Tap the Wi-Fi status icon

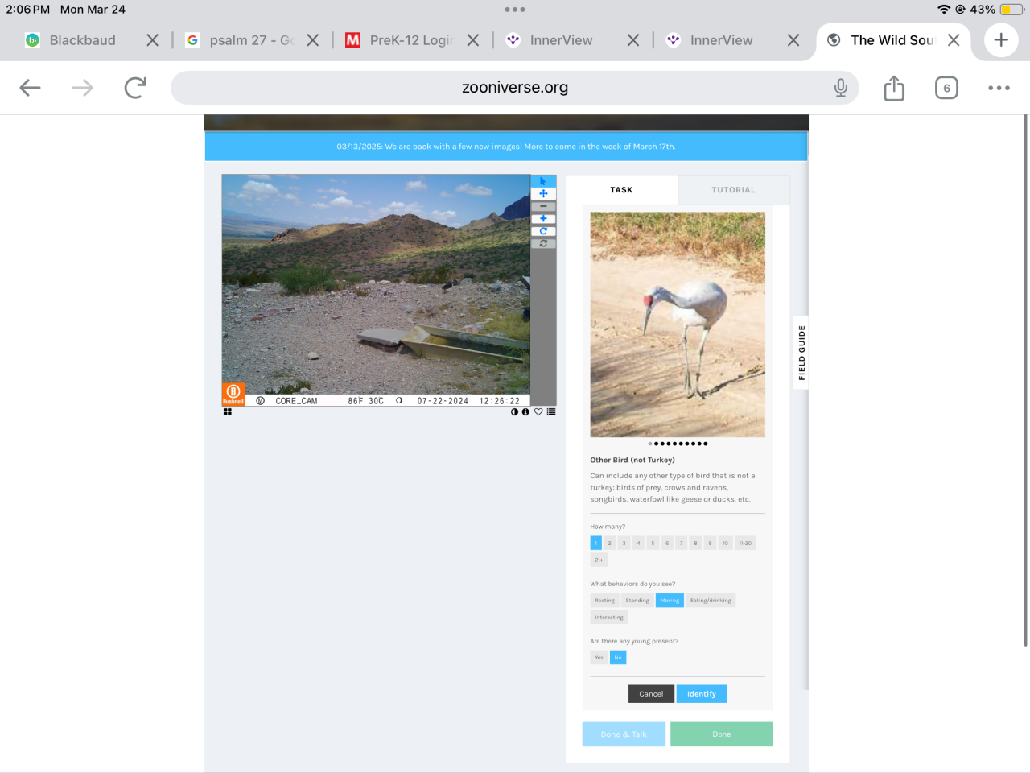[944, 10]
